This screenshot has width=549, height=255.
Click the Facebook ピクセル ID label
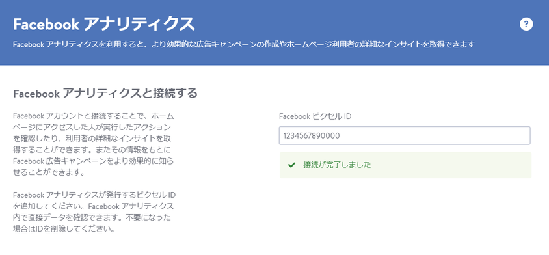(x=315, y=116)
